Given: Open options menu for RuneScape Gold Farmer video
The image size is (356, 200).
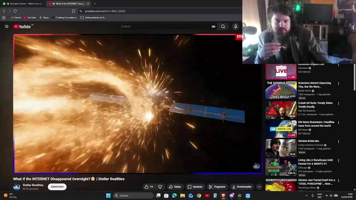Looking at the screenshot, I should 338,161.
